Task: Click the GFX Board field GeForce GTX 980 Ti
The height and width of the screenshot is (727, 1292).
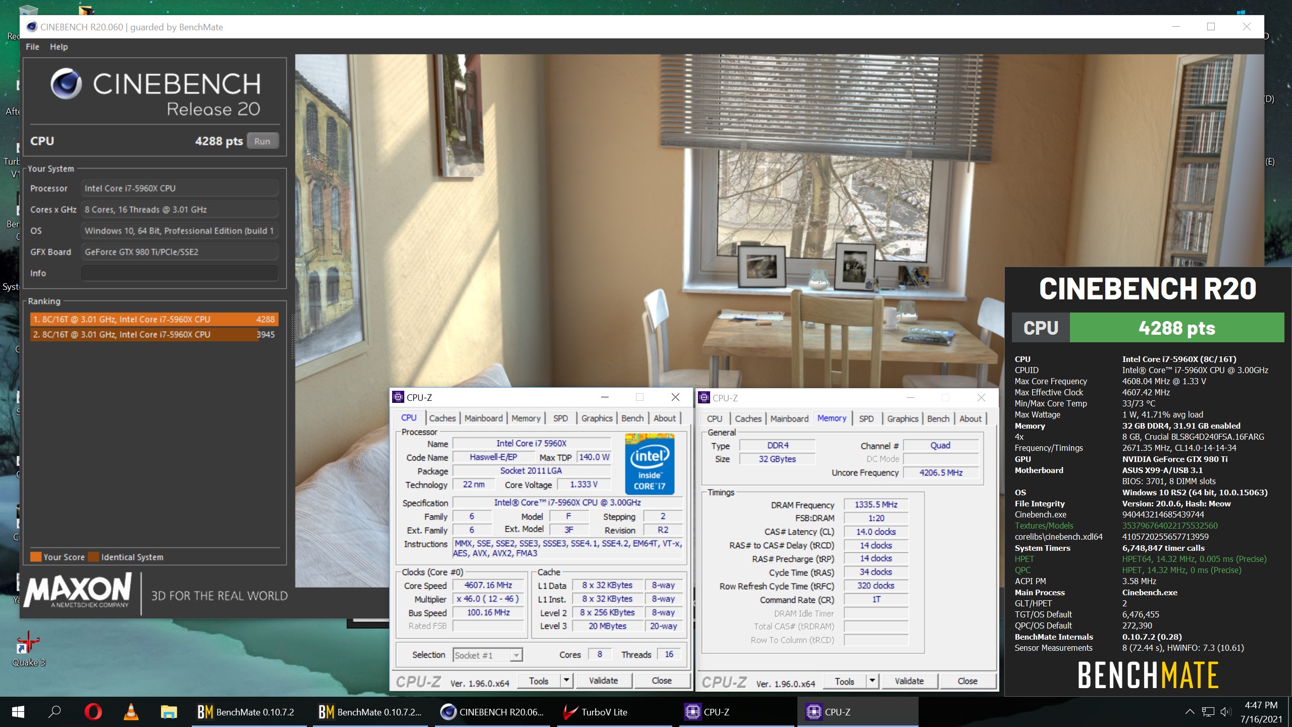Action: [179, 252]
